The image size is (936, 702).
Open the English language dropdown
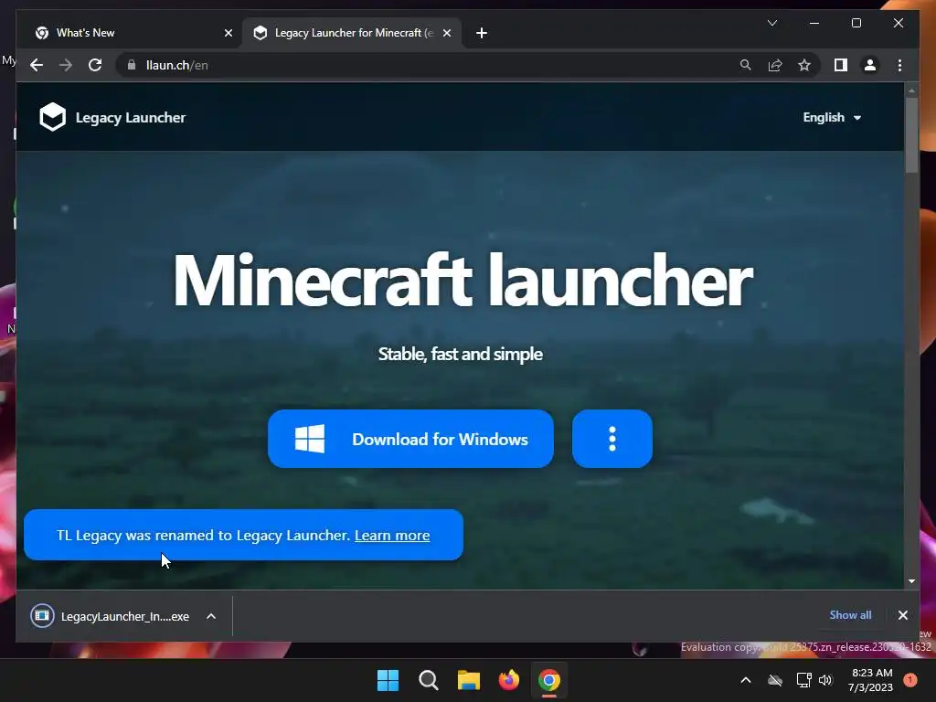832,118
